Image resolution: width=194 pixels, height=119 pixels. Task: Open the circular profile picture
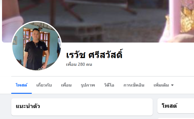click(37, 46)
